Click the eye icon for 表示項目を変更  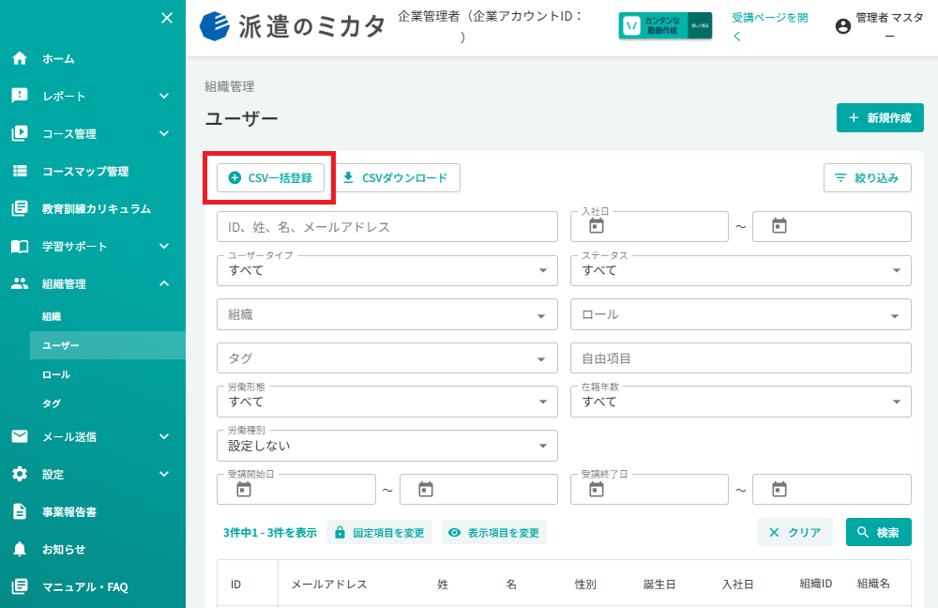coord(455,532)
